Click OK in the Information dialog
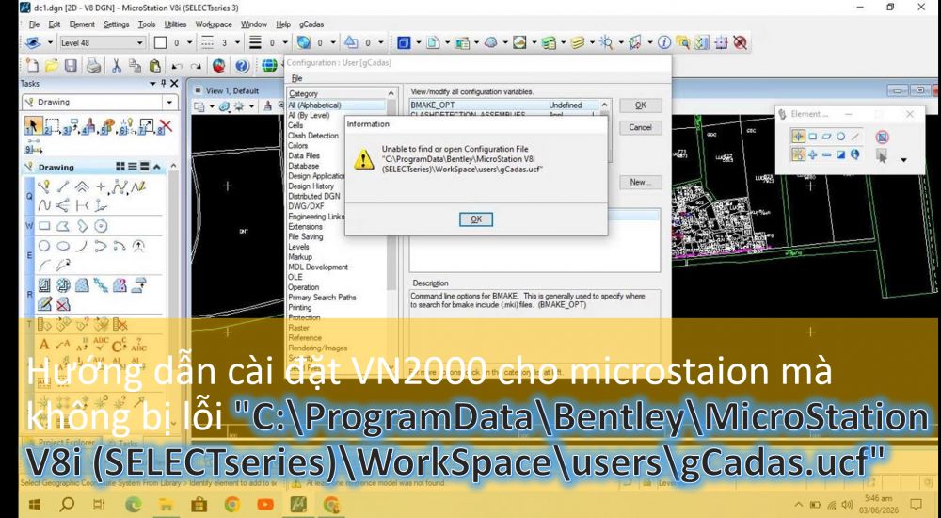941x518 pixels. click(476, 219)
